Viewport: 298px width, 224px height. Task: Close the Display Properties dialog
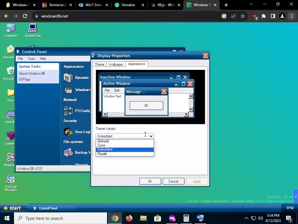click(x=205, y=56)
